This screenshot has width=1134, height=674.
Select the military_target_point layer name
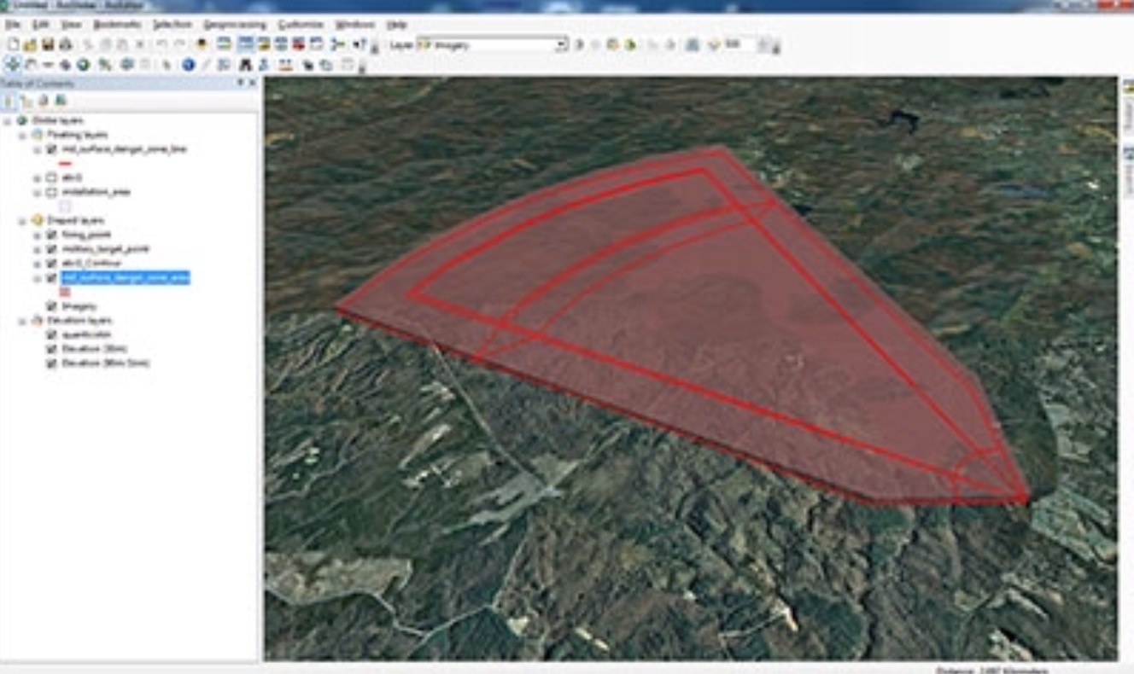pos(106,249)
